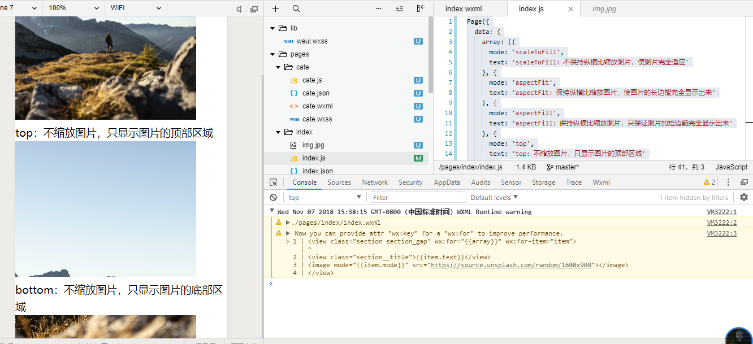
Task: Mute the simulator sound
Action: [239, 8]
